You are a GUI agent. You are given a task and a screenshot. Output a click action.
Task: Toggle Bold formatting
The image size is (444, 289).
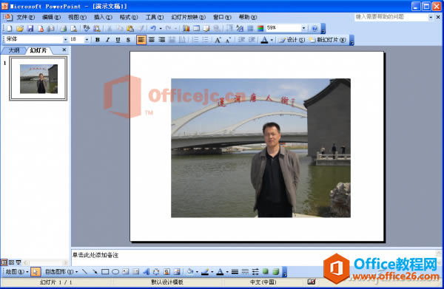coord(98,40)
